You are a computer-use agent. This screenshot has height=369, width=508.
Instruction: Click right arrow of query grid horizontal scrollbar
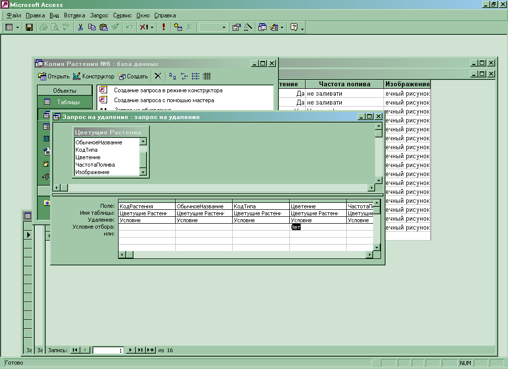369,255
